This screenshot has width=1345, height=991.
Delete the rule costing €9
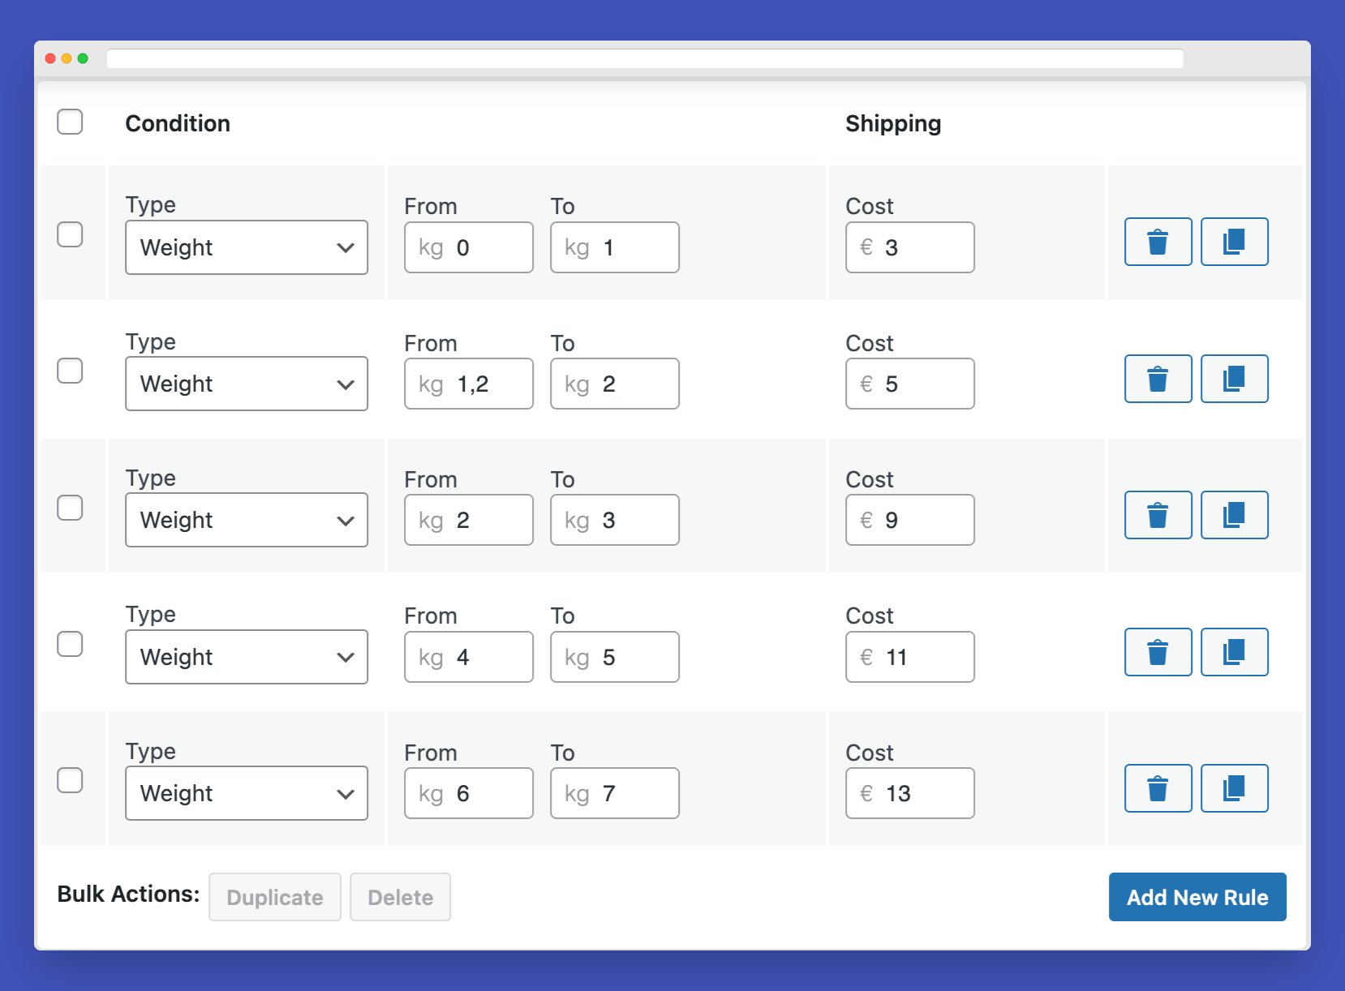click(x=1158, y=515)
